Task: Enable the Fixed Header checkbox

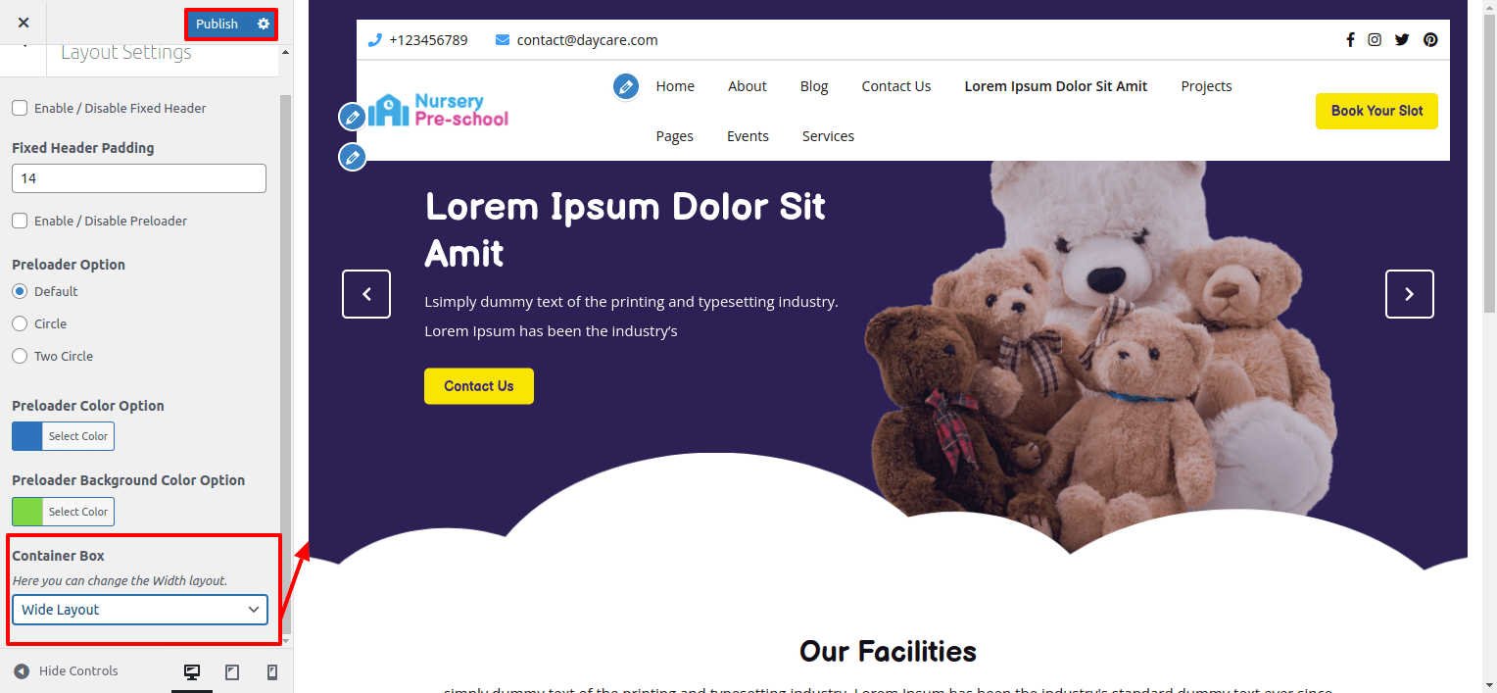Action: (x=20, y=108)
